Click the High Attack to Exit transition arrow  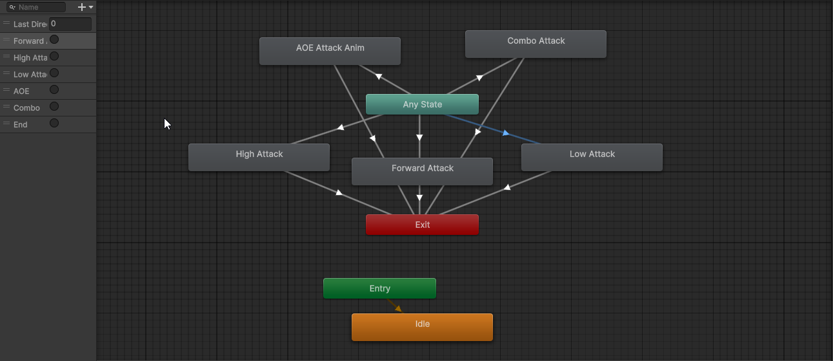339,192
